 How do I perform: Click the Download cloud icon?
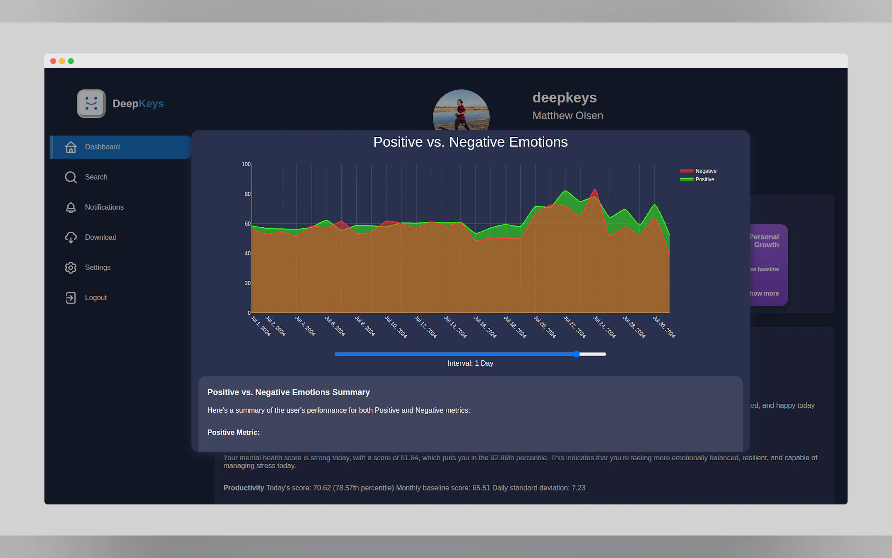[71, 237]
